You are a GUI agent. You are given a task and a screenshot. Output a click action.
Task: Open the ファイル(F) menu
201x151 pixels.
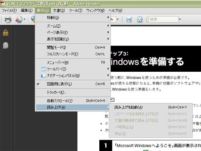coord(9,10)
